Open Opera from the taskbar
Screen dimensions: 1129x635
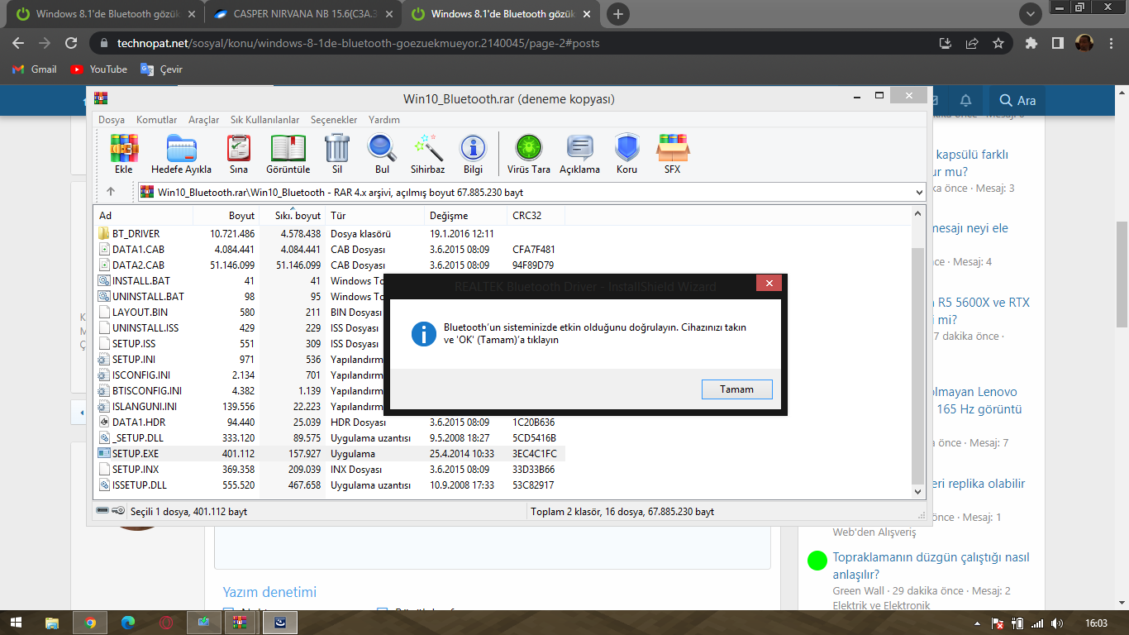click(x=166, y=622)
